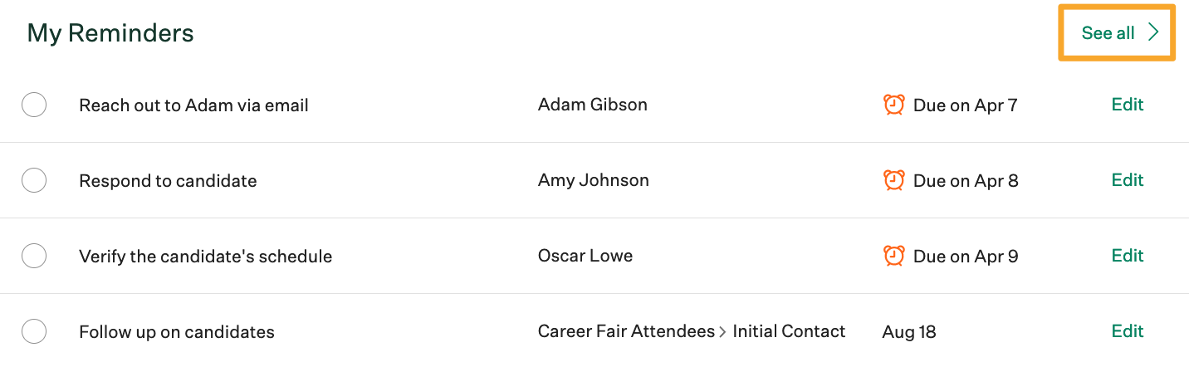Viewport: 1189px width, 367px height.
Task: Edit the Amy Johnson reminder
Action: point(1128,180)
